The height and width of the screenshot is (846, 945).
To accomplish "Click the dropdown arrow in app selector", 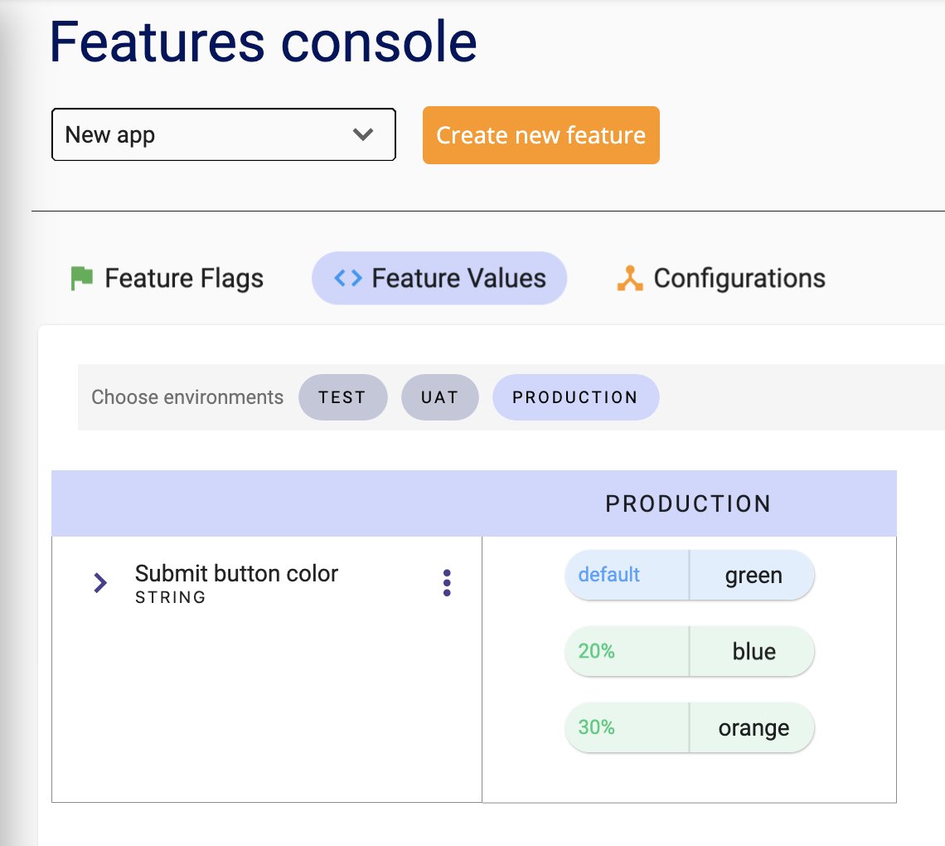I will point(363,134).
